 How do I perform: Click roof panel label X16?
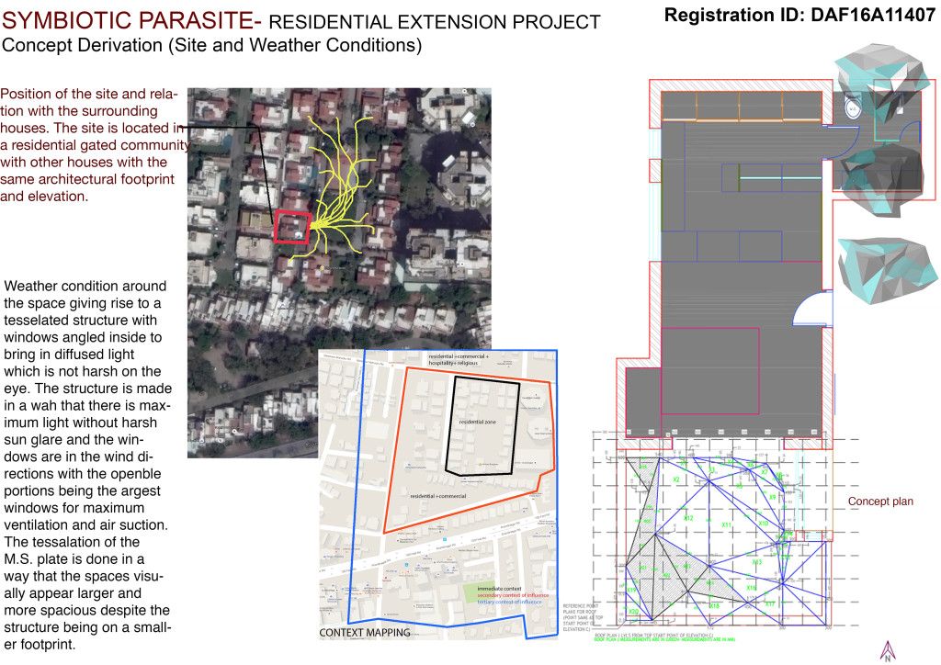pyautogui.click(x=752, y=588)
